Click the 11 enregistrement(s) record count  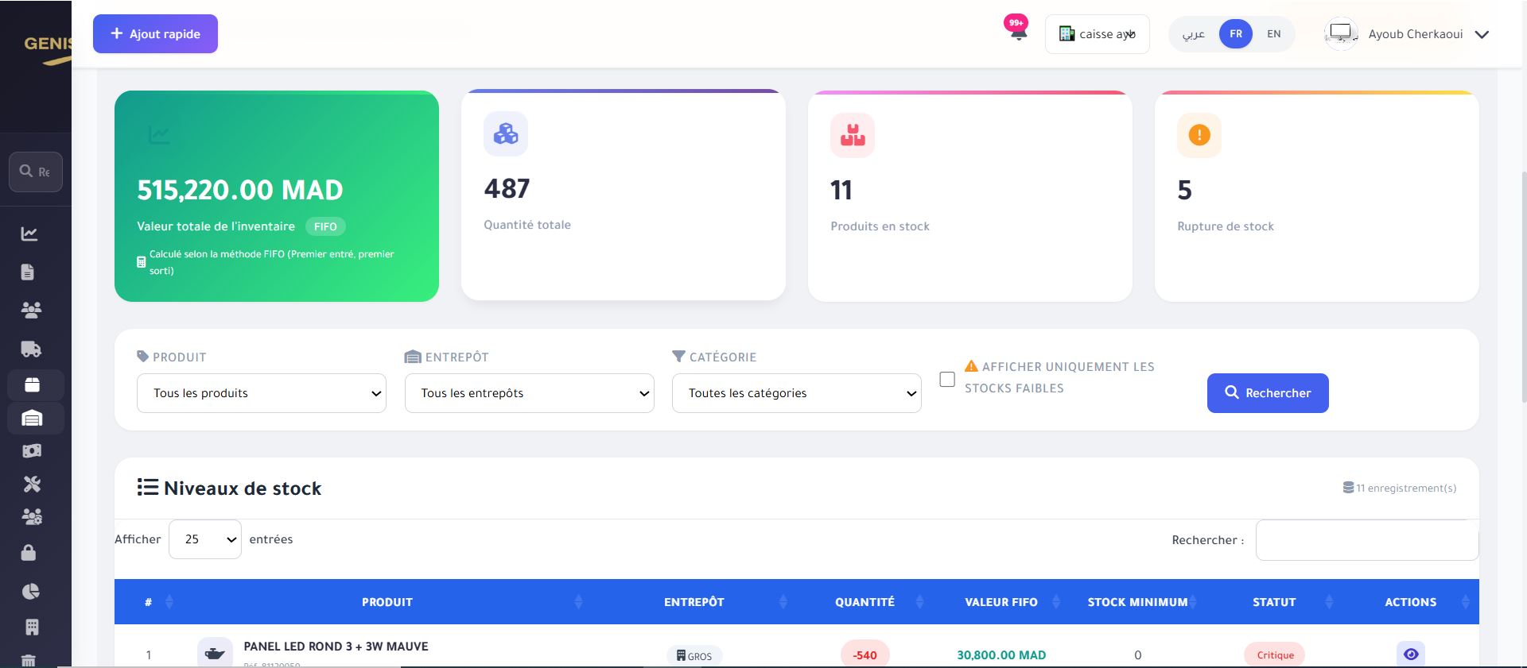pos(1400,488)
